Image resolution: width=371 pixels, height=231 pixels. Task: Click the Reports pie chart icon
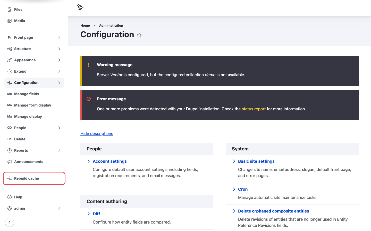pyautogui.click(x=10, y=150)
